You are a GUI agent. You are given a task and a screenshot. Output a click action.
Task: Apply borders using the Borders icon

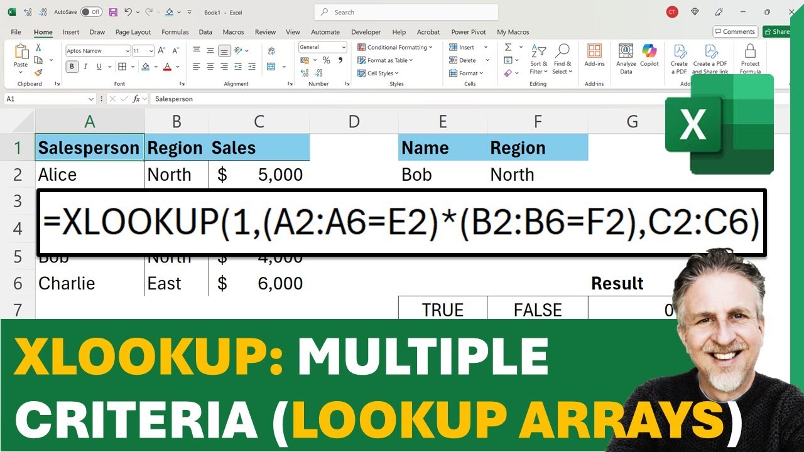(122, 67)
